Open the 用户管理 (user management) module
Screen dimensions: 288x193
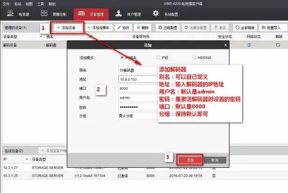127,14
